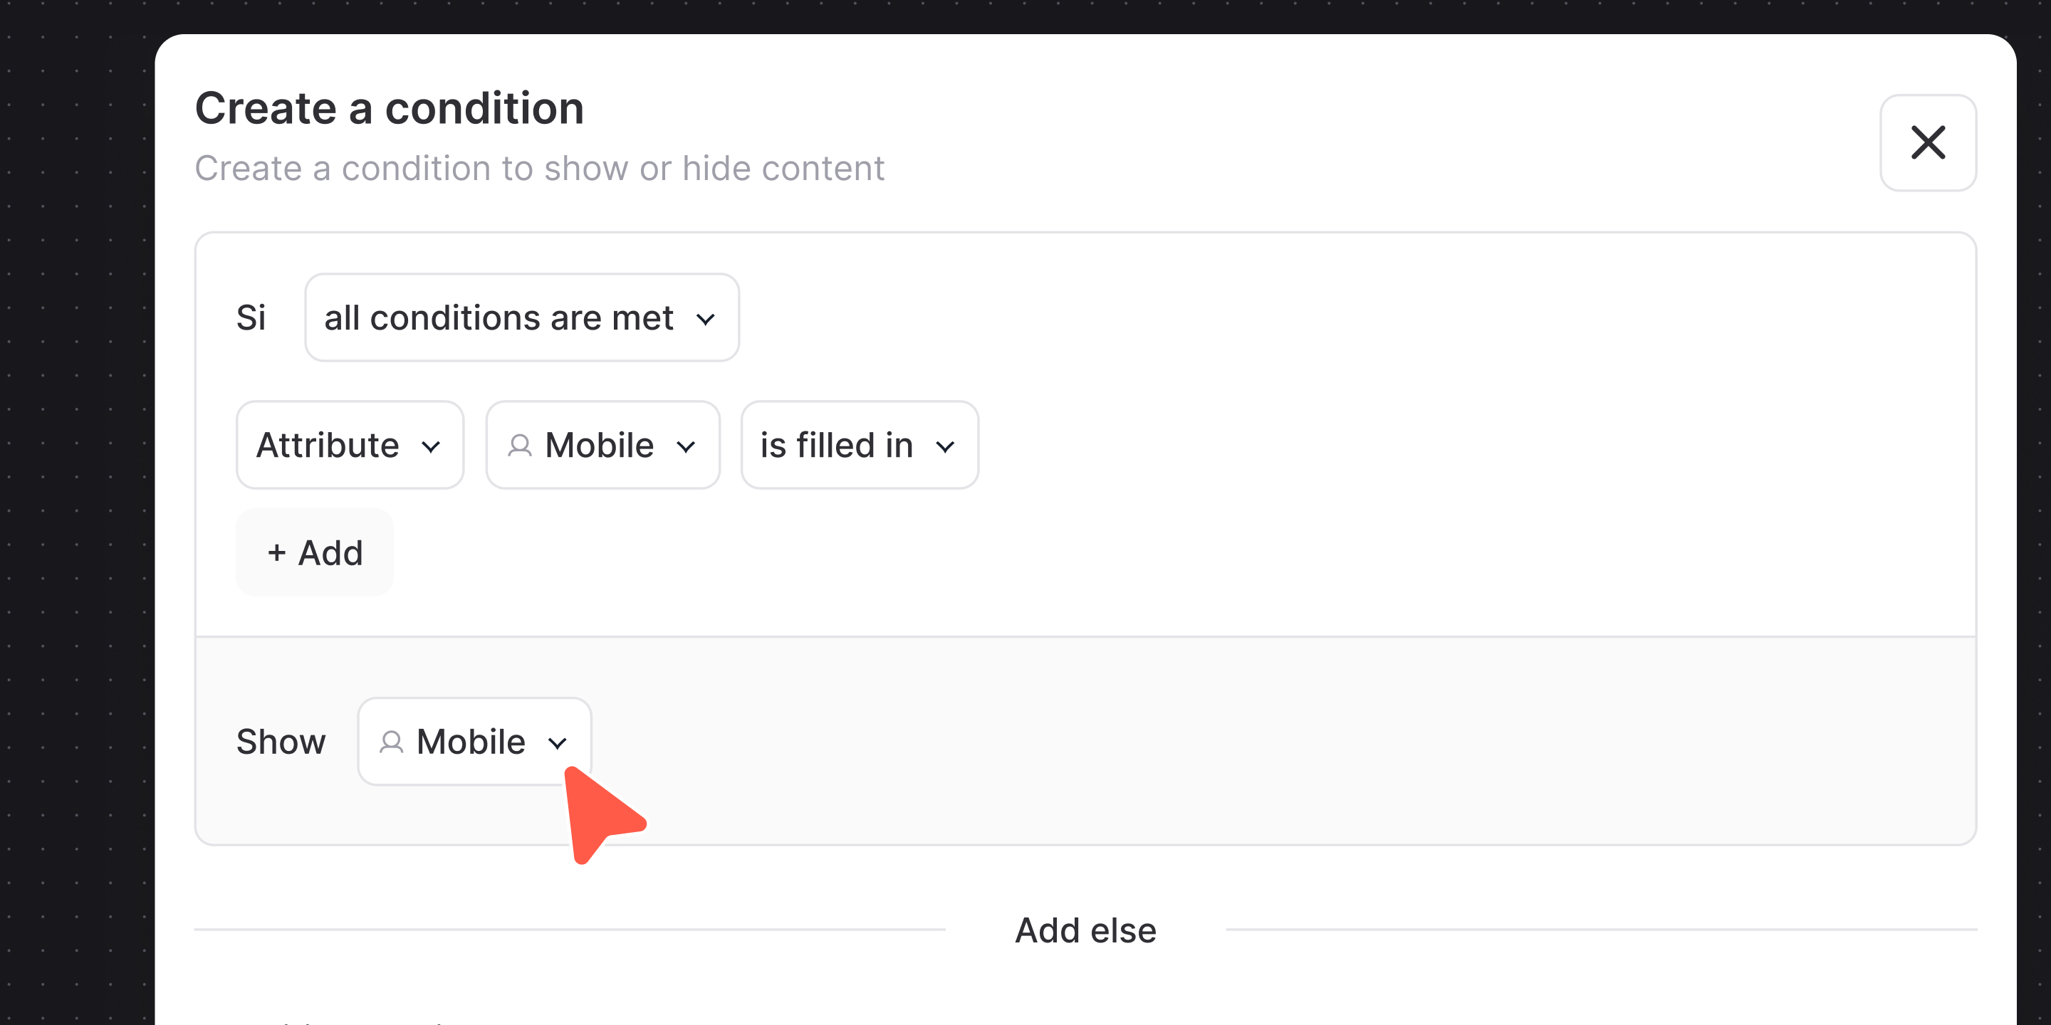Click chevron in the Show Mobile selector
This screenshot has width=2051, height=1025.
pyautogui.click(x=558, y=743)
